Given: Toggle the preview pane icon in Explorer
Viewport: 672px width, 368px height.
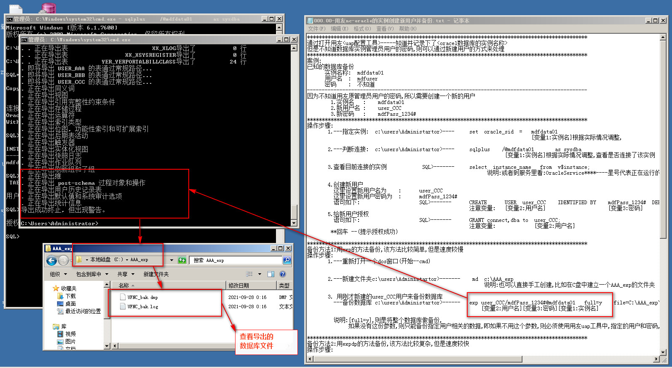Looking at the screenshot, I should point(271,274).
